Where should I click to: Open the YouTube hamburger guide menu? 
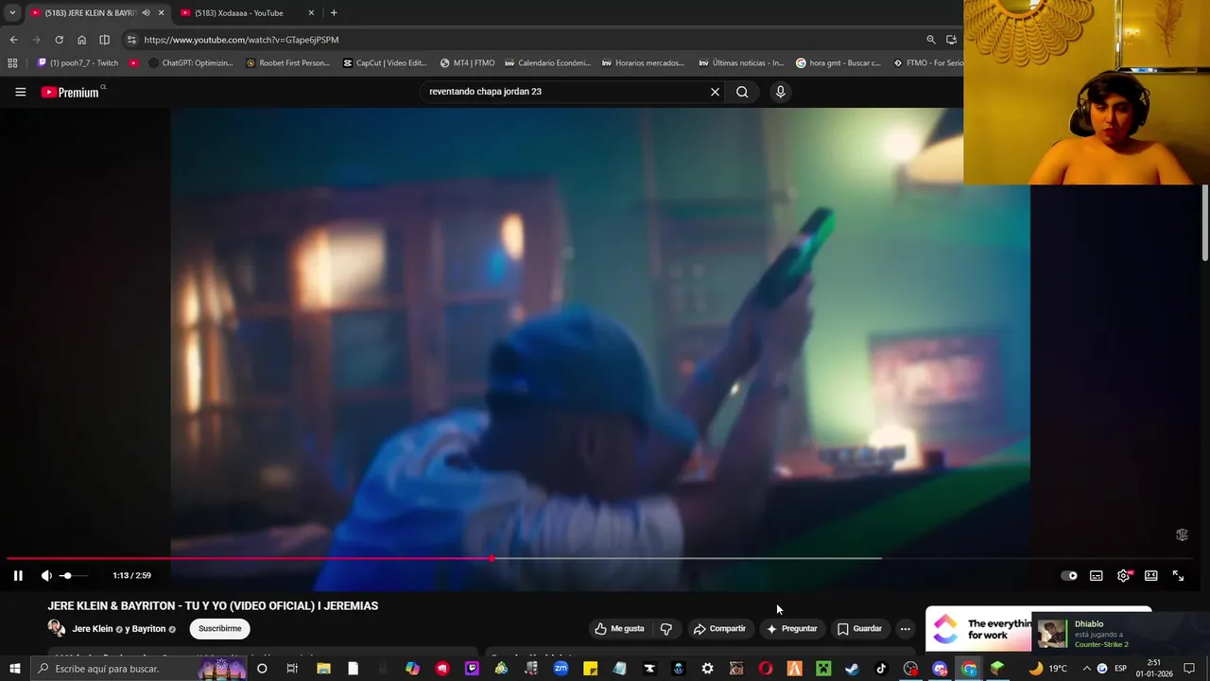point(20,92)
